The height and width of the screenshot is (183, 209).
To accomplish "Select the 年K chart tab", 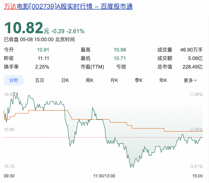I will [163, 80].
